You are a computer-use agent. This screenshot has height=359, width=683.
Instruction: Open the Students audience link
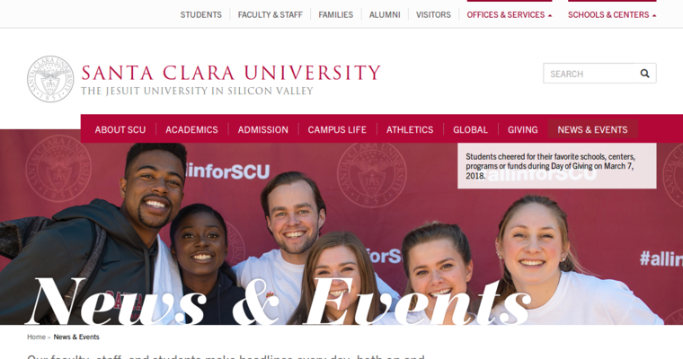coord(200,14)
